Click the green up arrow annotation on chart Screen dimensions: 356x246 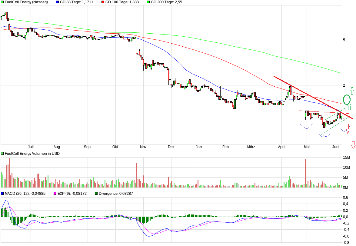click(351, 91)
